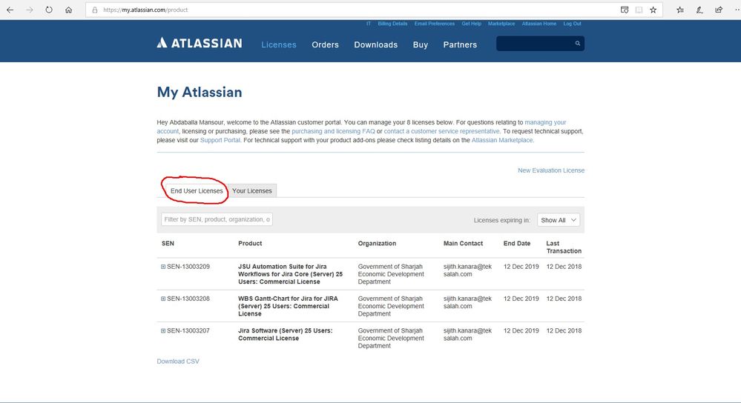
Task: Share this page via share icon
Action: click(x=719, y=10)
